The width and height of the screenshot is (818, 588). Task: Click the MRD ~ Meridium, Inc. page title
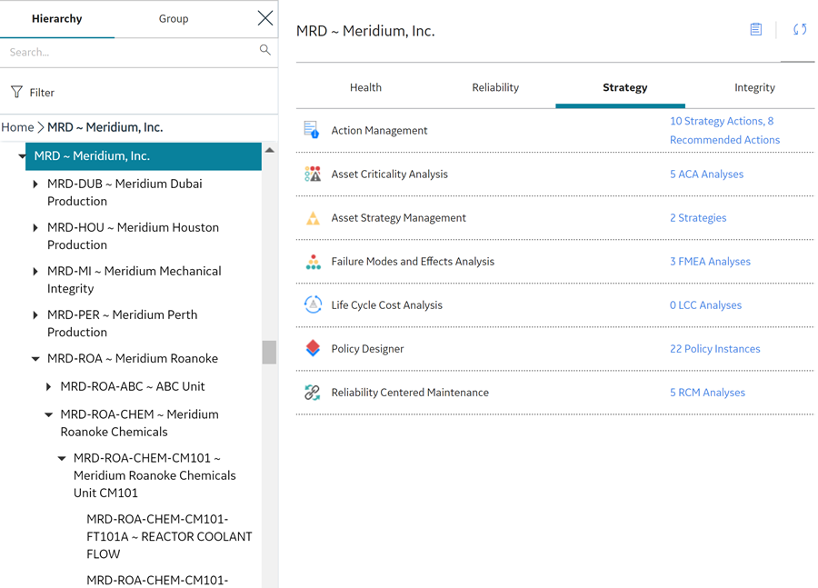[x=365, y=31]
